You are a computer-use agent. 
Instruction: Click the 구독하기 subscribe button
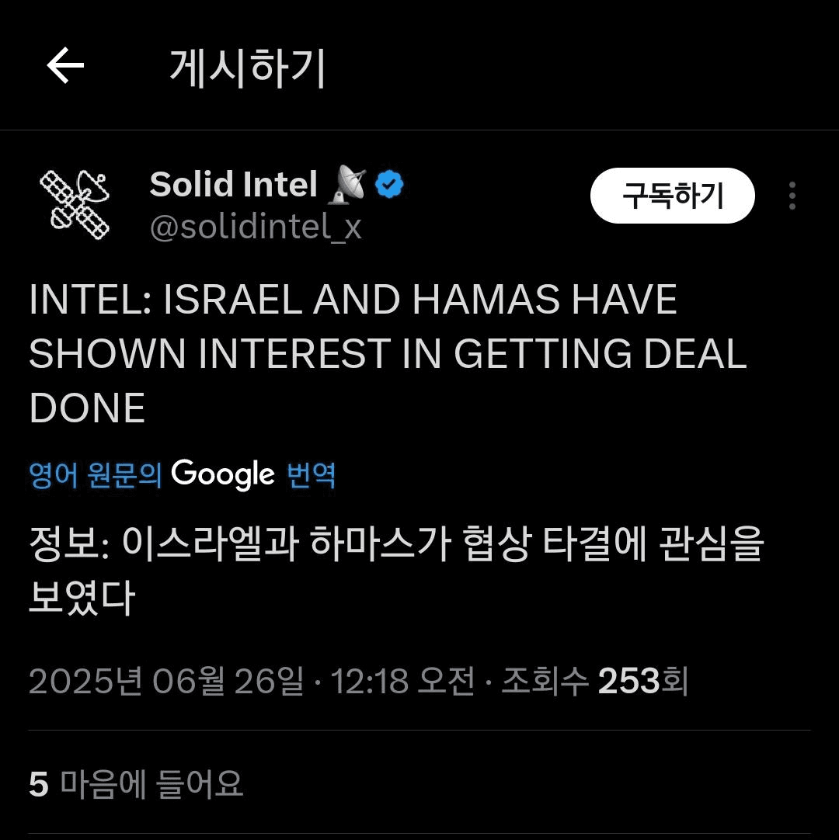coord(672,196)
